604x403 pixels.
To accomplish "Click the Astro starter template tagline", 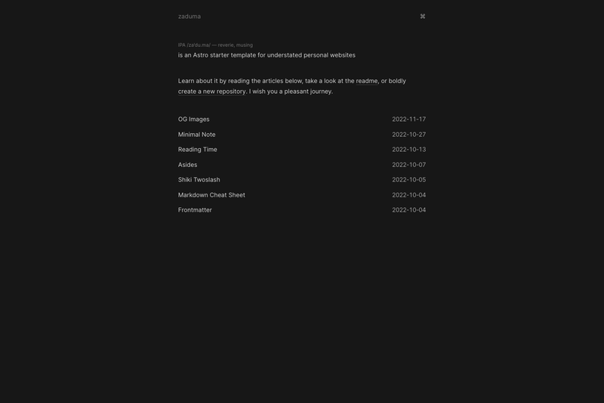I will click(x=267, y=55).
